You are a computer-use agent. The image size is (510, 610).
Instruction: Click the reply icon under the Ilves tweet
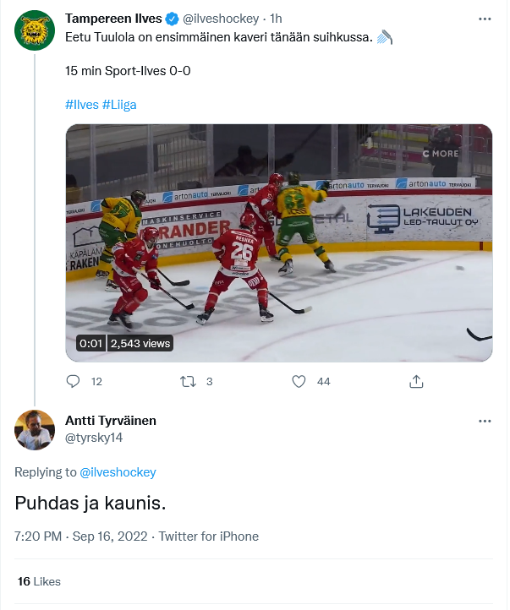click(74, 381)
